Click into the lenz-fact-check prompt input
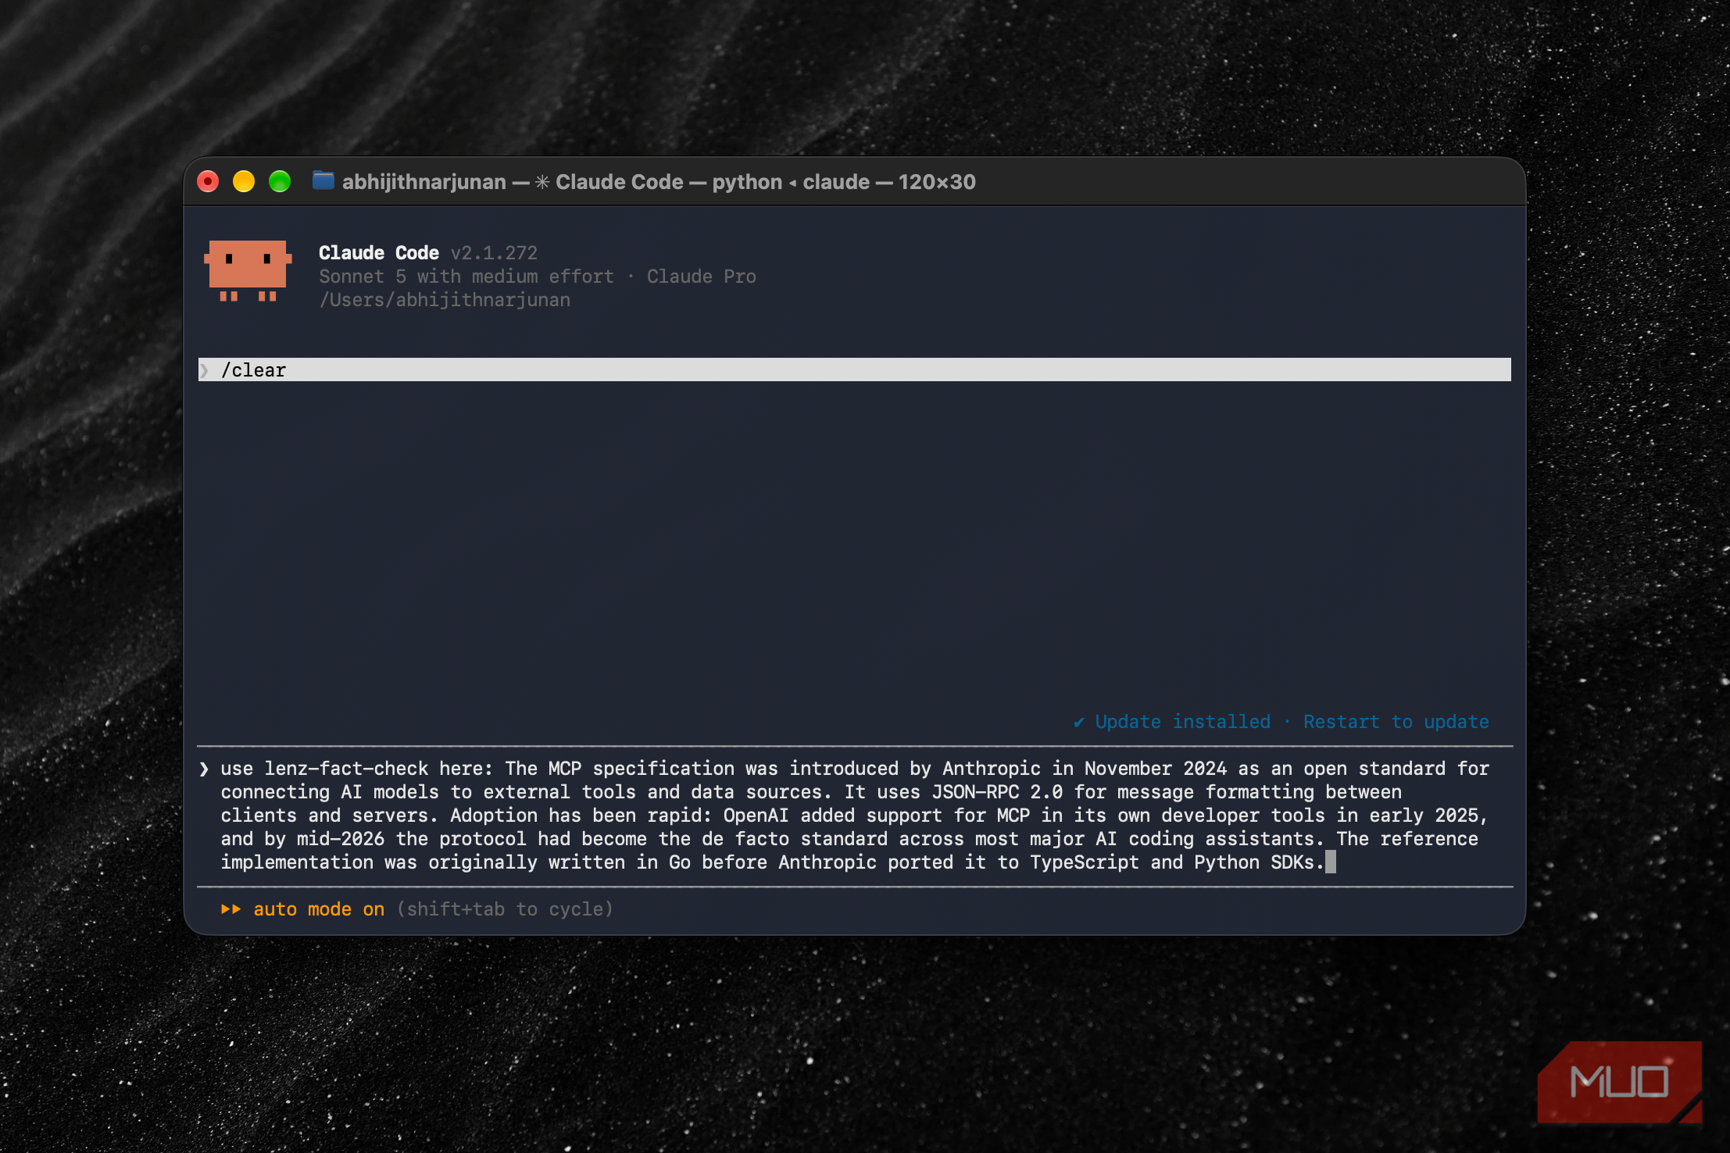 click(x=855, y=816)
